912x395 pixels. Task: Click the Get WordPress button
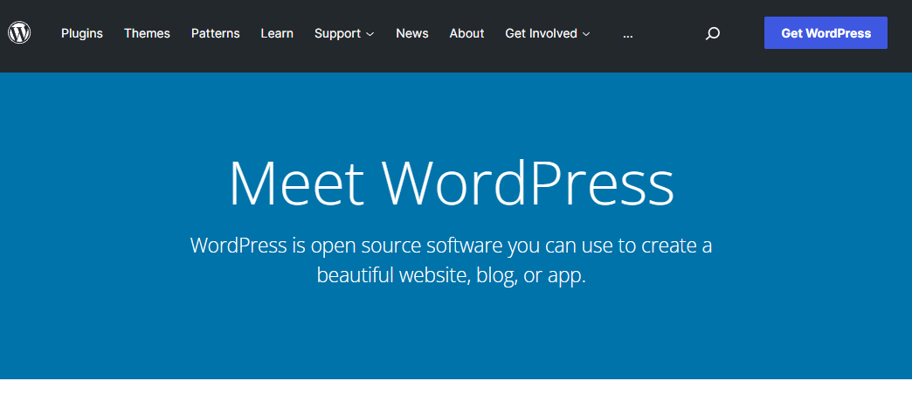[826, 33]
